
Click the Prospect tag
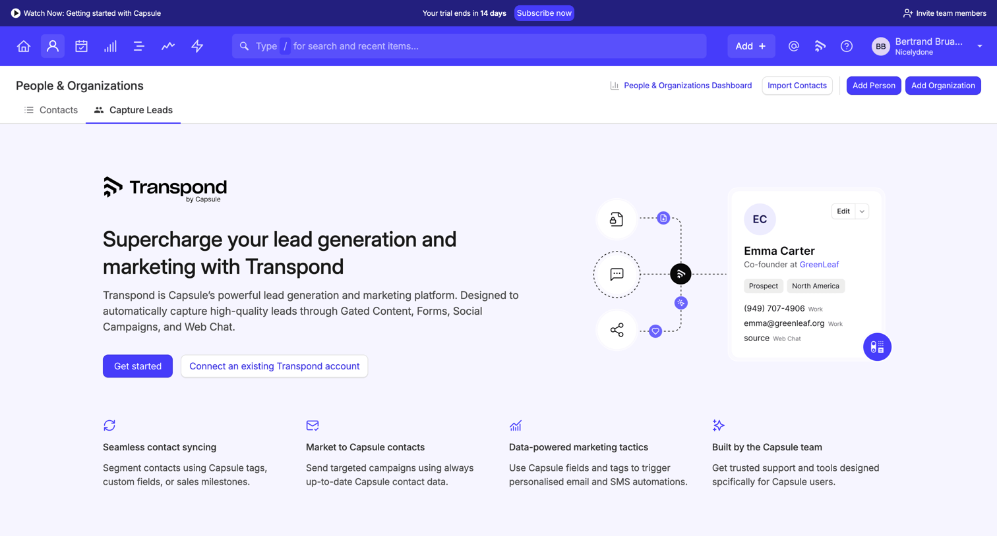tap(764, 286)
